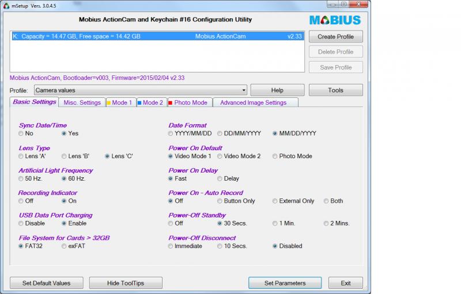Switch to Basic Settings tab

pos(35,102)
